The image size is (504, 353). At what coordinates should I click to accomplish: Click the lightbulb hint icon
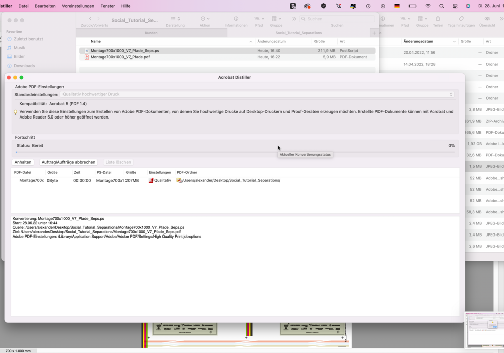click(x=15, y=112)
